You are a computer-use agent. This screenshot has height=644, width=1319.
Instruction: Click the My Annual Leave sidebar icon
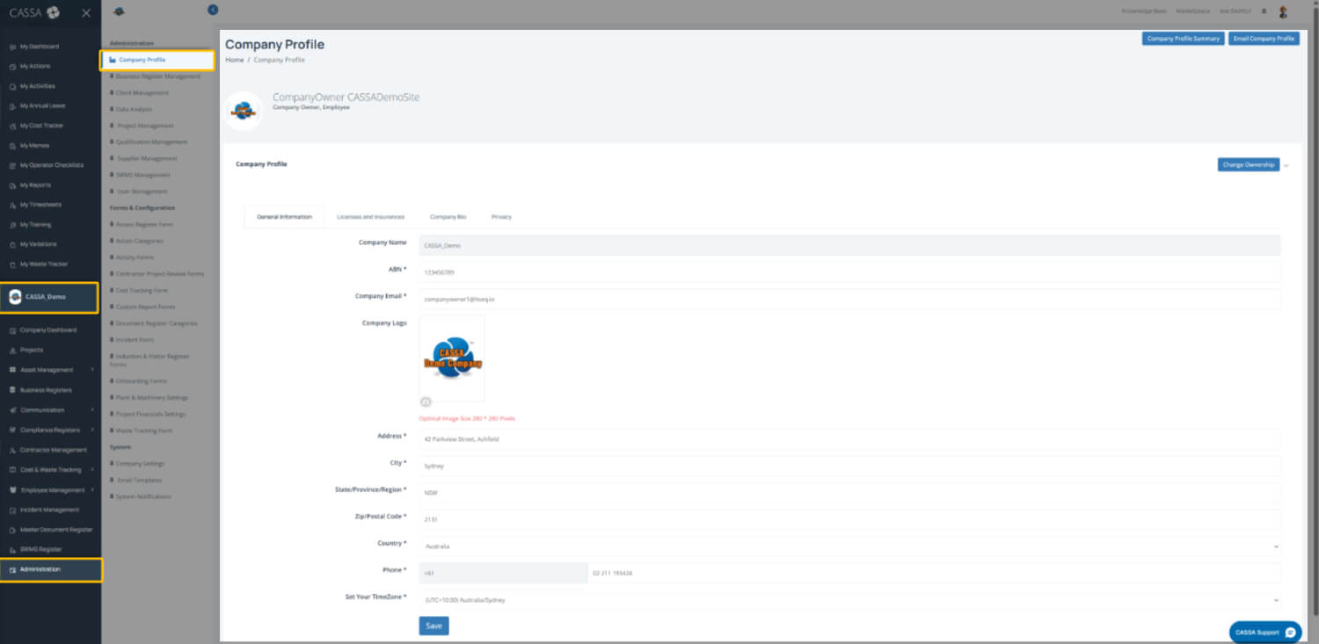tap(12, 105)
